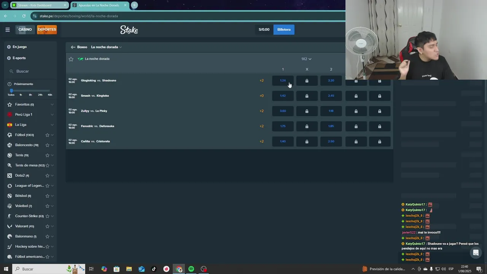Open the hamburger menu next to Casino

tap(8, 30)
